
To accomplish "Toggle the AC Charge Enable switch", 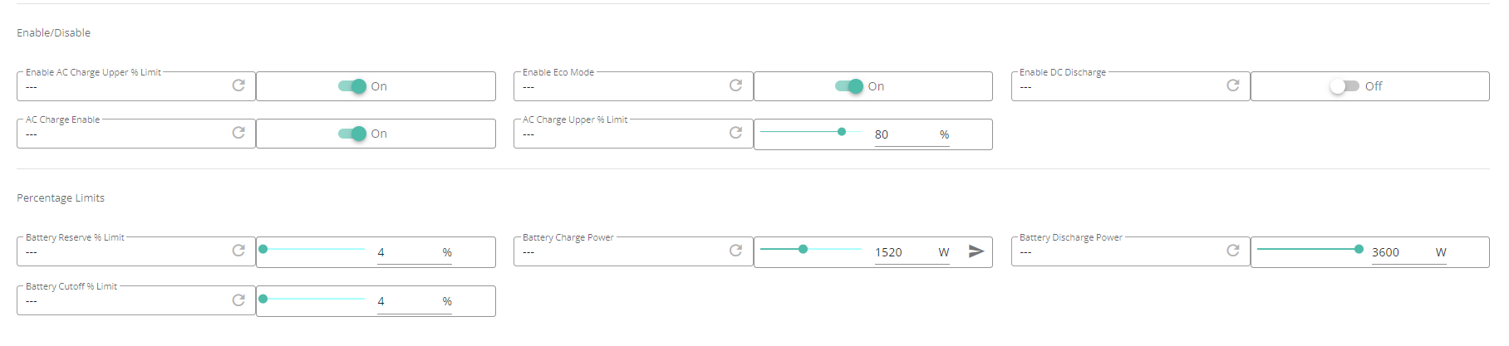I will click(x=352, y=134).
